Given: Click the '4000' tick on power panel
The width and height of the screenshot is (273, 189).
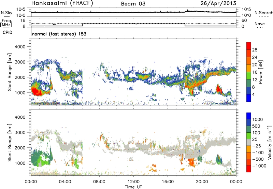Looking at the screenshot, I should pyautogui.click(x=20, y=47).
